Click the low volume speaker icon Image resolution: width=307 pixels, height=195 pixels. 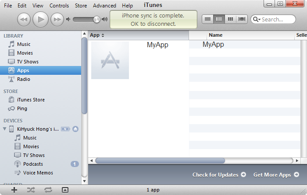coord(68,19)
